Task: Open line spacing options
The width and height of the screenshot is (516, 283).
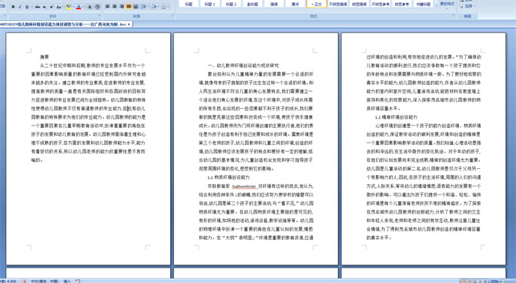Action: point(145,6)
